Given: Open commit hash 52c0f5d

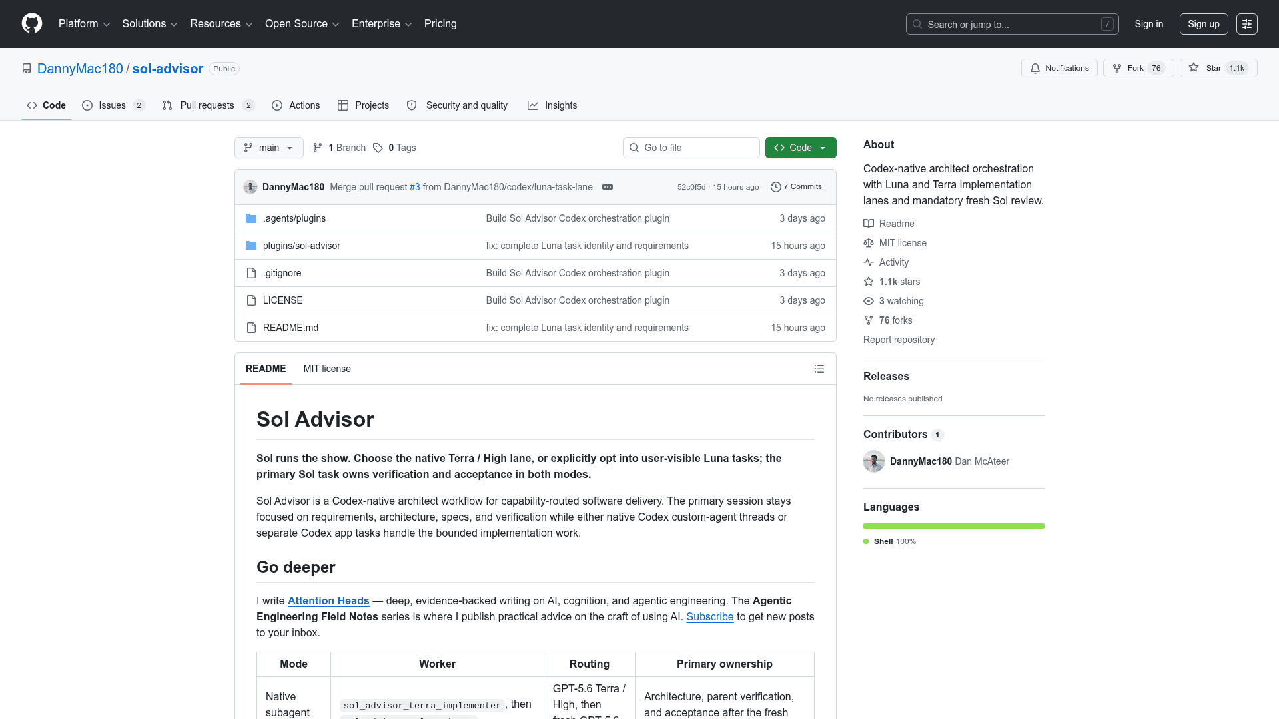Looking at the screenshot, I should (x=691, y=187).
